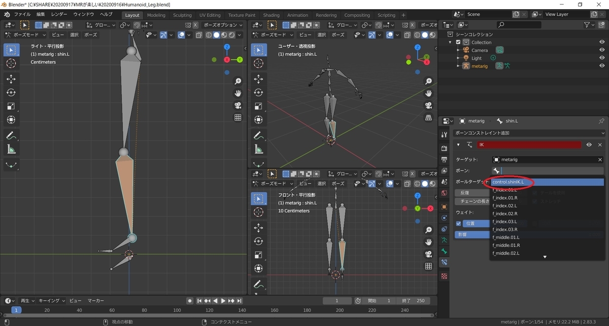Open transform orientation グロー dropdown in Right Orthographic viewport

[x=100, y=25]
